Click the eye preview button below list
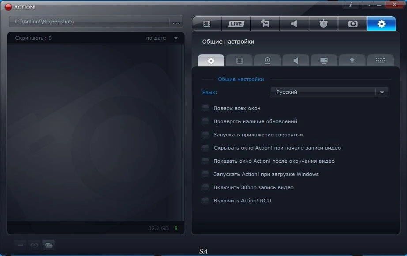407x256 pixels. coord(34,245)
